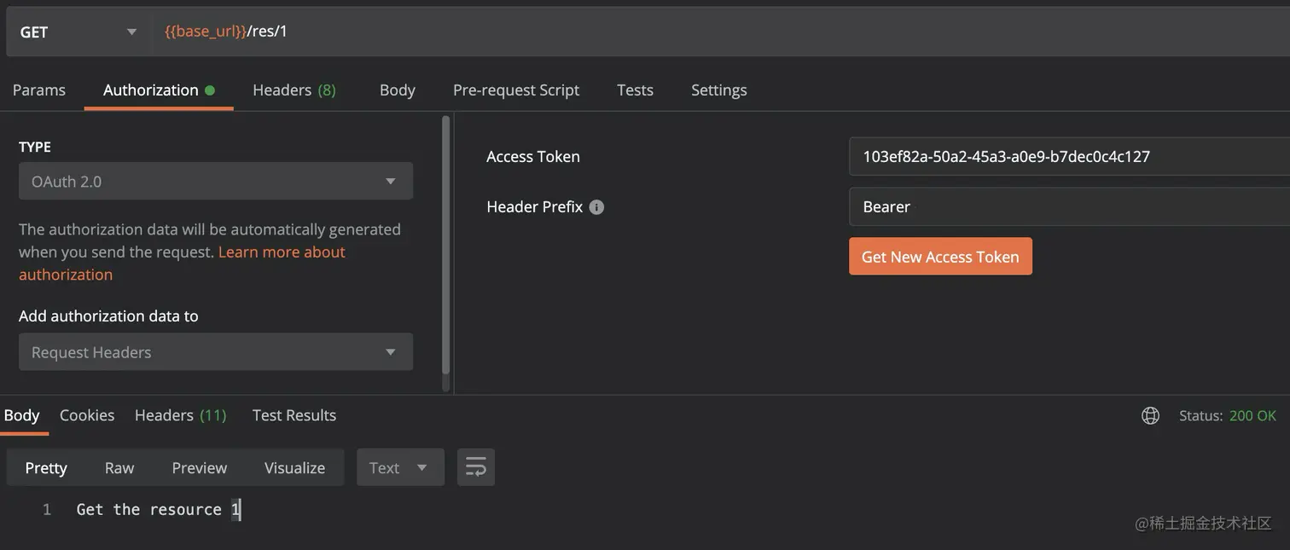The width and height of the screenshot is (1290, 550).
Task: Click the 'Add authorization data to' label
Action: click(108, 316)
